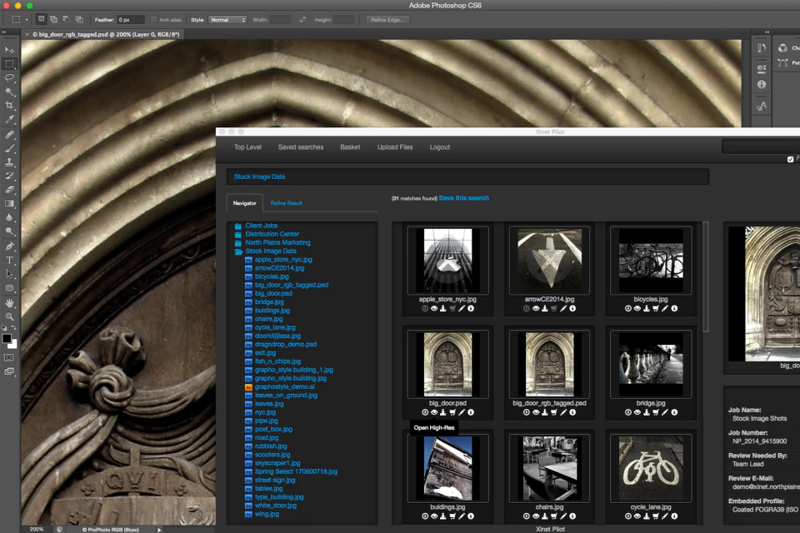
Task: Toggle the checkbox below the Pilot search field
Action: tap(790, 159)
